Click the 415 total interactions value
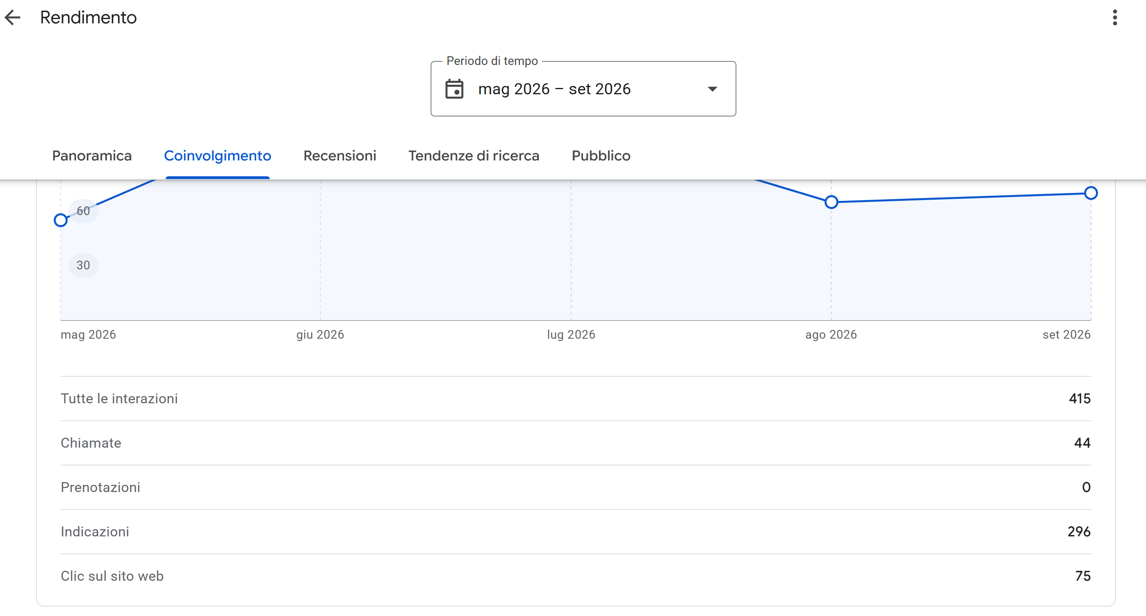This screenshot has width=1146, height=616. click(x=1080, y=399)
